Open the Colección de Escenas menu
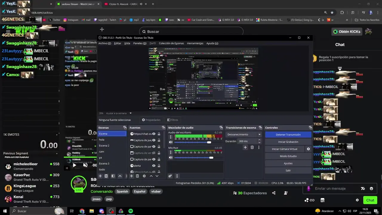382x215 pixels. point(171,43)
